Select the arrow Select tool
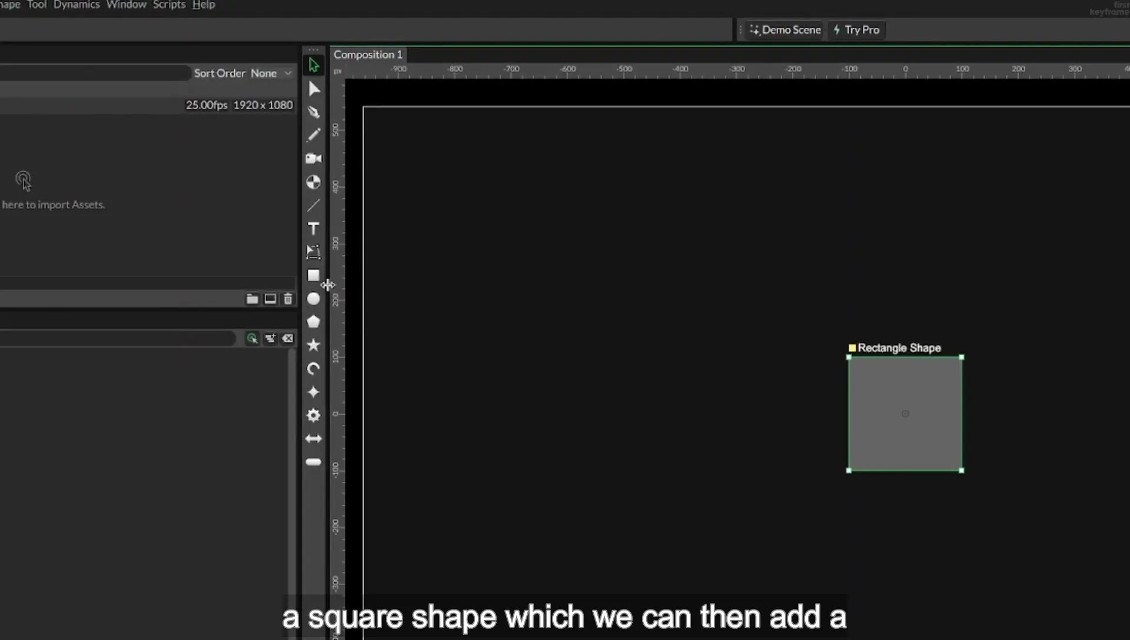The height and width of the screenshot is (640, 1130). (314, 65)
